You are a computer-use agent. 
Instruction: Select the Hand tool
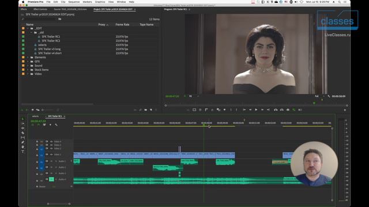[x=23, y=147]
